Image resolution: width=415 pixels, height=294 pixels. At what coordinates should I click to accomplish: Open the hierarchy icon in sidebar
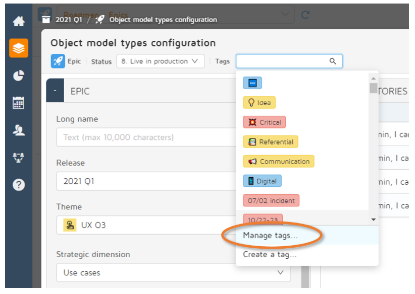[x=19, y=157]
